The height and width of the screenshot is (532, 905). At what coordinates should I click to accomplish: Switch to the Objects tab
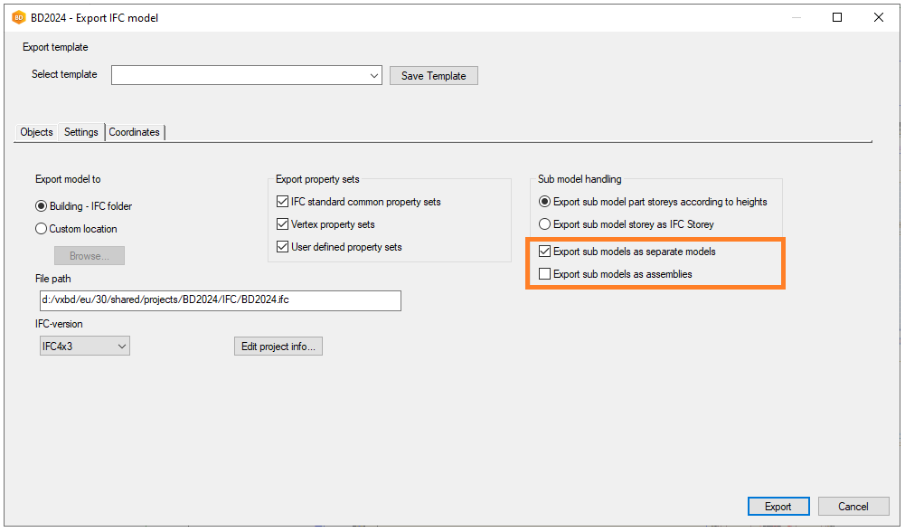click(x=36, y=132)
